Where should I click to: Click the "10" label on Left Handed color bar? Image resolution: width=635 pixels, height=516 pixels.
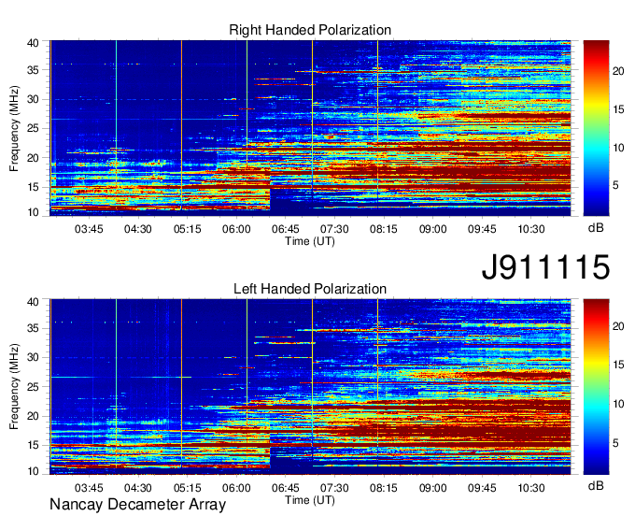tap(618, 404)
